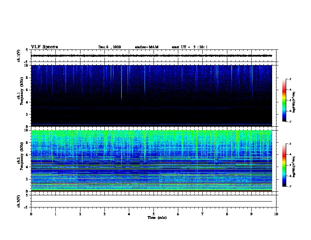Select ch.2 colorbar "log(PSD)" label
Image resolution: width=311 pixels, height=240 pixels.
pos(294,167)
